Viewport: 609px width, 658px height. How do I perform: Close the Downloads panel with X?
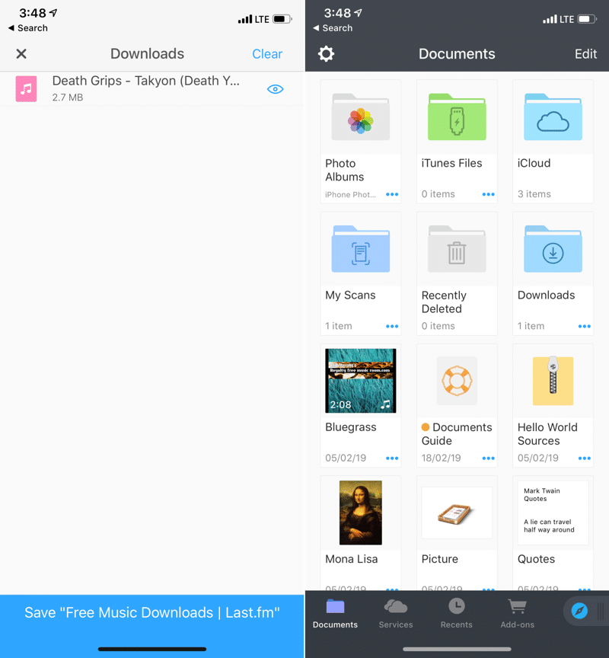pyautogui.click(x=21, y=54)
